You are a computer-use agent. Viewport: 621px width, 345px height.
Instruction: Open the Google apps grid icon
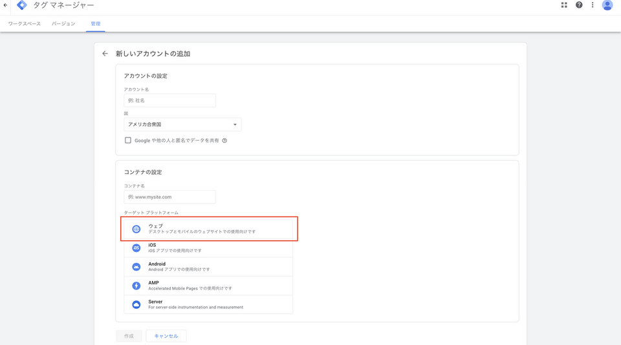pyautogui.click(x=564, y=5)
